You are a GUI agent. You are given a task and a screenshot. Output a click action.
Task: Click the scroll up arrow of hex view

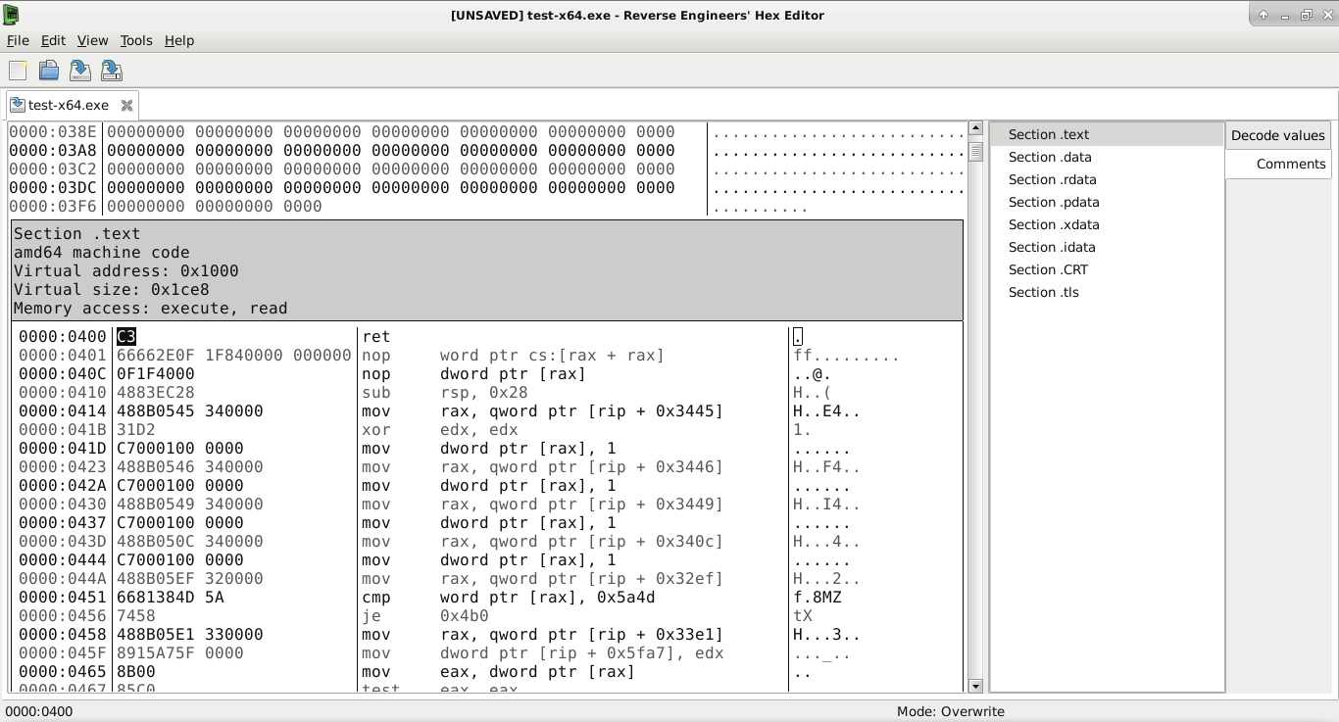click(975, 128)
